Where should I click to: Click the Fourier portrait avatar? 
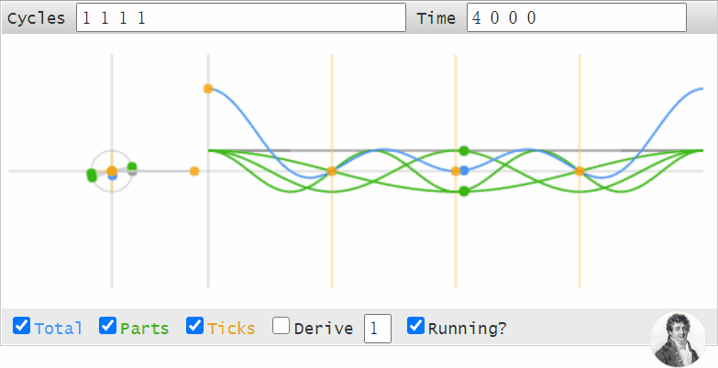click(x=678, y=339)
